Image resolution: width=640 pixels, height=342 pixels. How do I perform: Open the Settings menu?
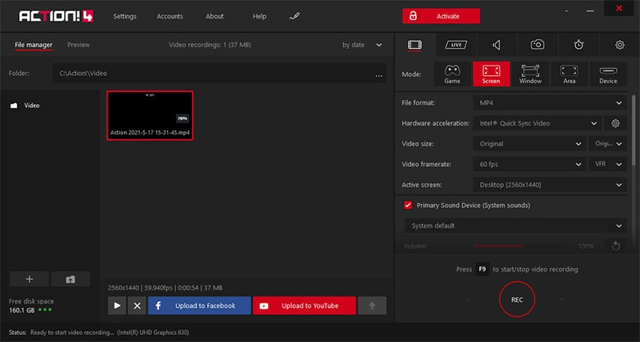point(125,16)
